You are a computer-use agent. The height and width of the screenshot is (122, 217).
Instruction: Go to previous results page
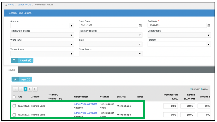coord(21,89)
